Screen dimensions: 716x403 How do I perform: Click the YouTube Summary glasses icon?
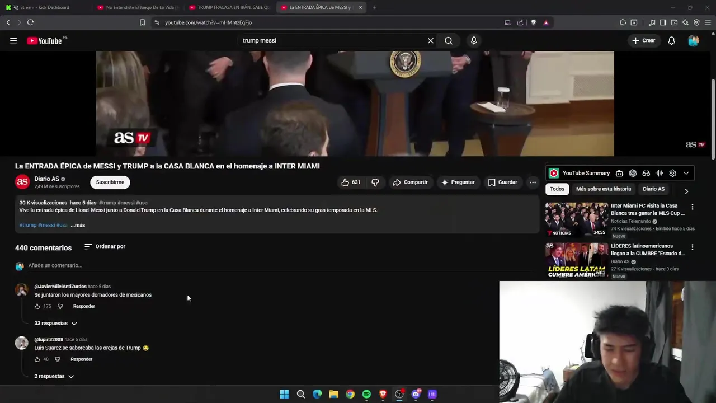pos(646,173)
